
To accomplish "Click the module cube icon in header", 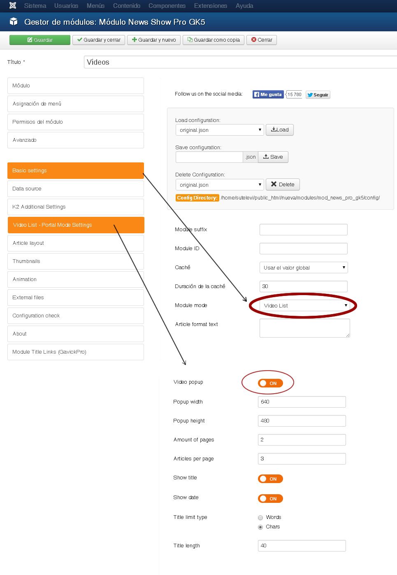I will [14, 22].
